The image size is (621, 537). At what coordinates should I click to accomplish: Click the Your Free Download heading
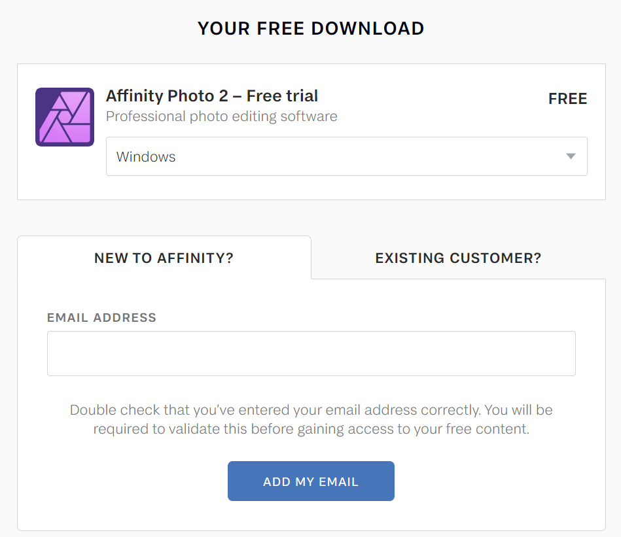311,29
